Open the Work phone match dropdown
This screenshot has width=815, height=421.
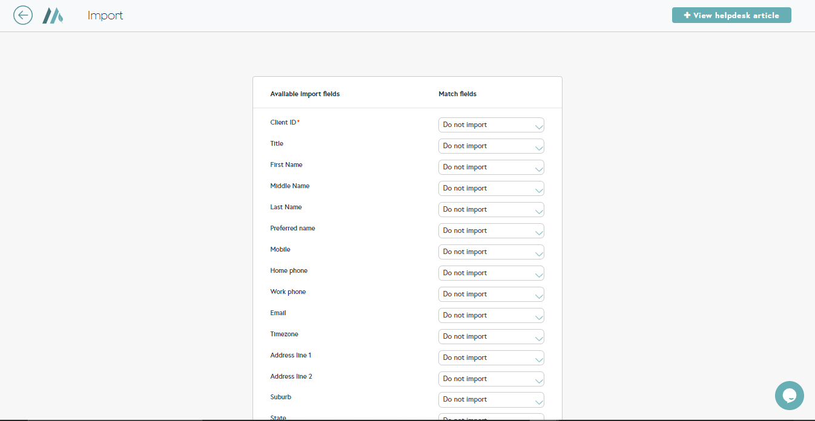490,295
